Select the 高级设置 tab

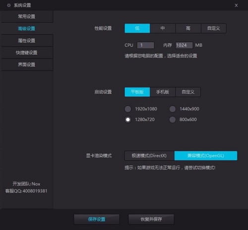point(26,28)
